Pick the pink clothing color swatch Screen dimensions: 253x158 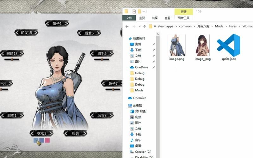point(47,140)
